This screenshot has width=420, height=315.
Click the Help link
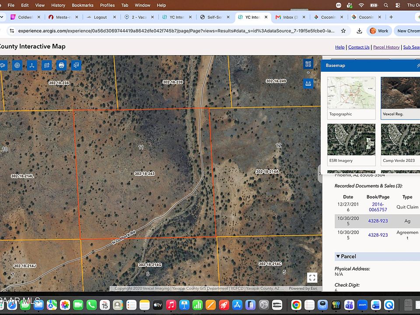point(339,47)
